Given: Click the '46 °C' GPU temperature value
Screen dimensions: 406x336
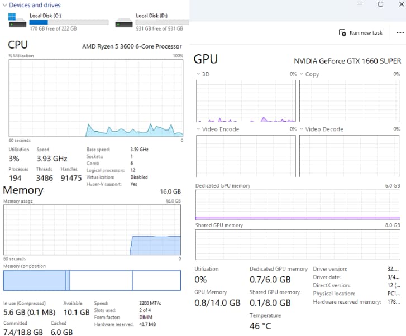Looking at the screenshot, I should pos(260,326).
